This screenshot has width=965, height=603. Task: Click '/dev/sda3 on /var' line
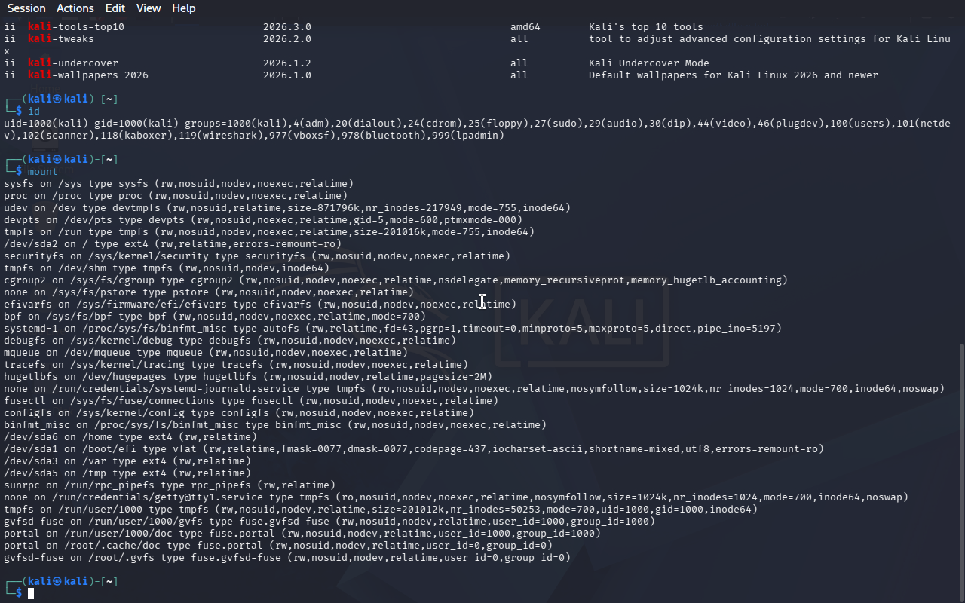[x=127, y=461]
